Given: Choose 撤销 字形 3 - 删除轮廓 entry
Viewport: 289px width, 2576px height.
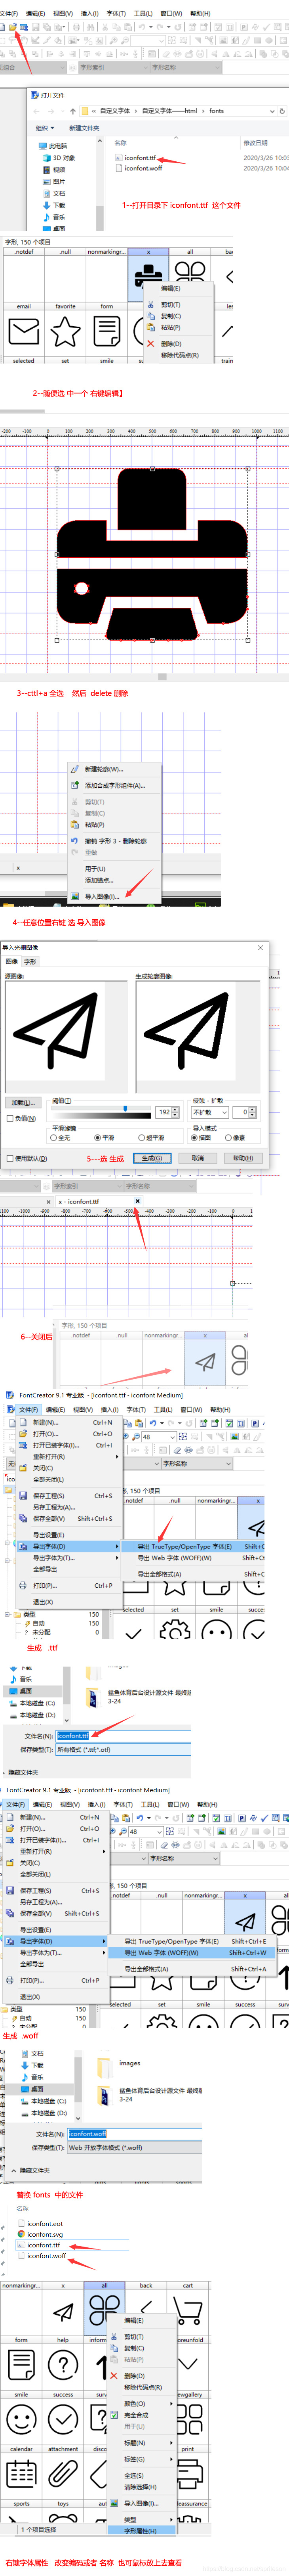Looking at the screenshot, I should pyautogui.click(x=115, y=841).
